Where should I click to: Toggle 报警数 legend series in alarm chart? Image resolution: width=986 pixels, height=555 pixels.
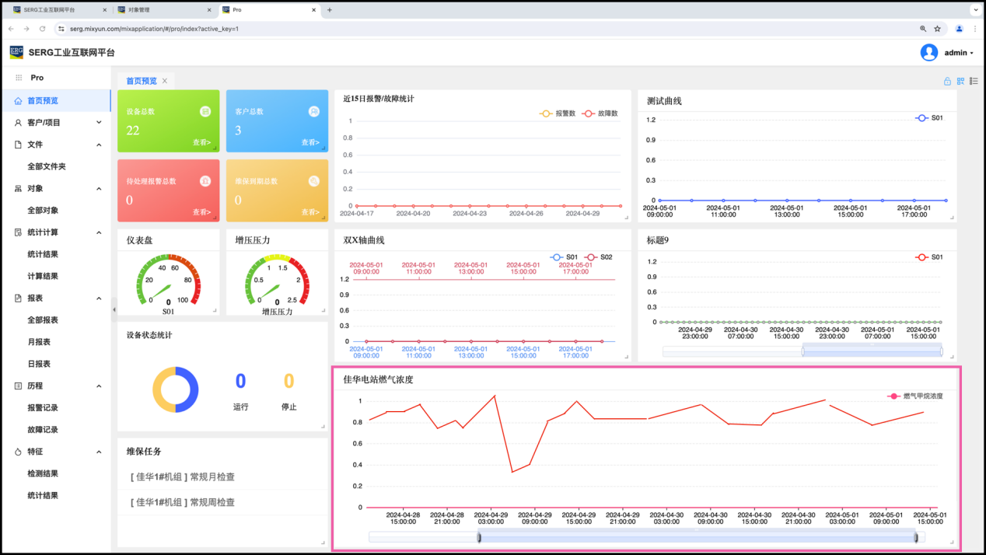tap(558, 113)
